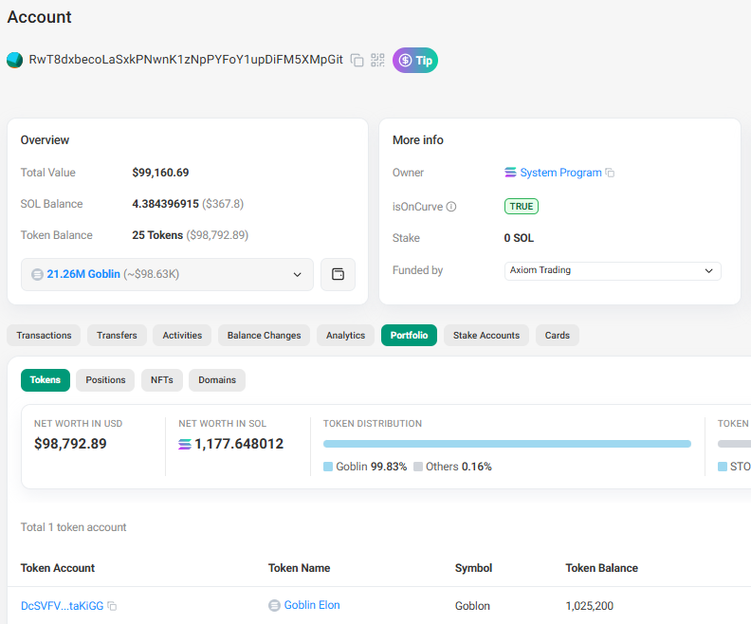This screenshot has height=624, width=751.
Task: Click the Total Value $99,160.69 amount
Action: coord(160,173)
